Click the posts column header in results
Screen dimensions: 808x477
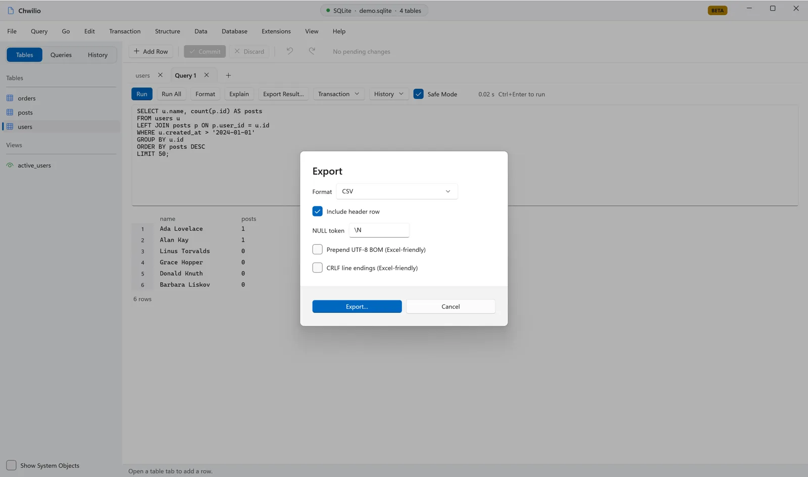(248, 219)
